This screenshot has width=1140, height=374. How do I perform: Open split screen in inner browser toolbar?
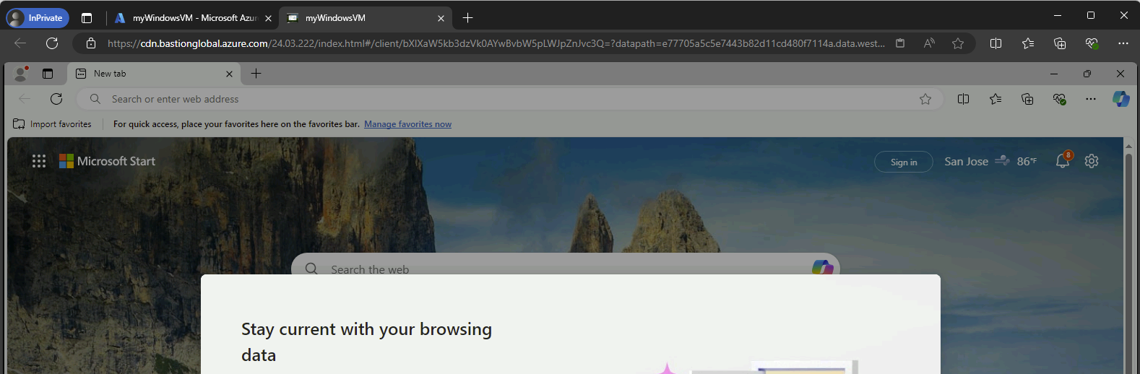[963, 99]
